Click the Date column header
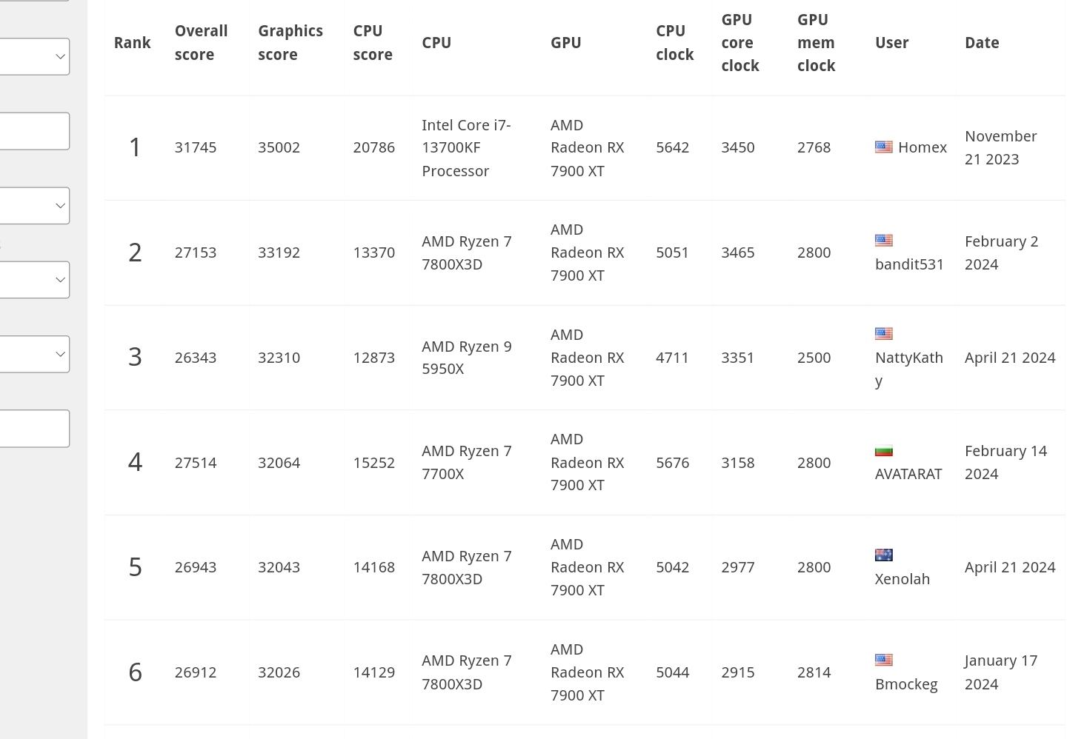 (x=982, y=43)
